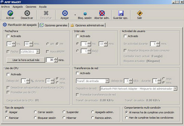The height and width of the screenshot is (126, 184).
Task: Open the Opciones menu
Action: tap(31, 6)
